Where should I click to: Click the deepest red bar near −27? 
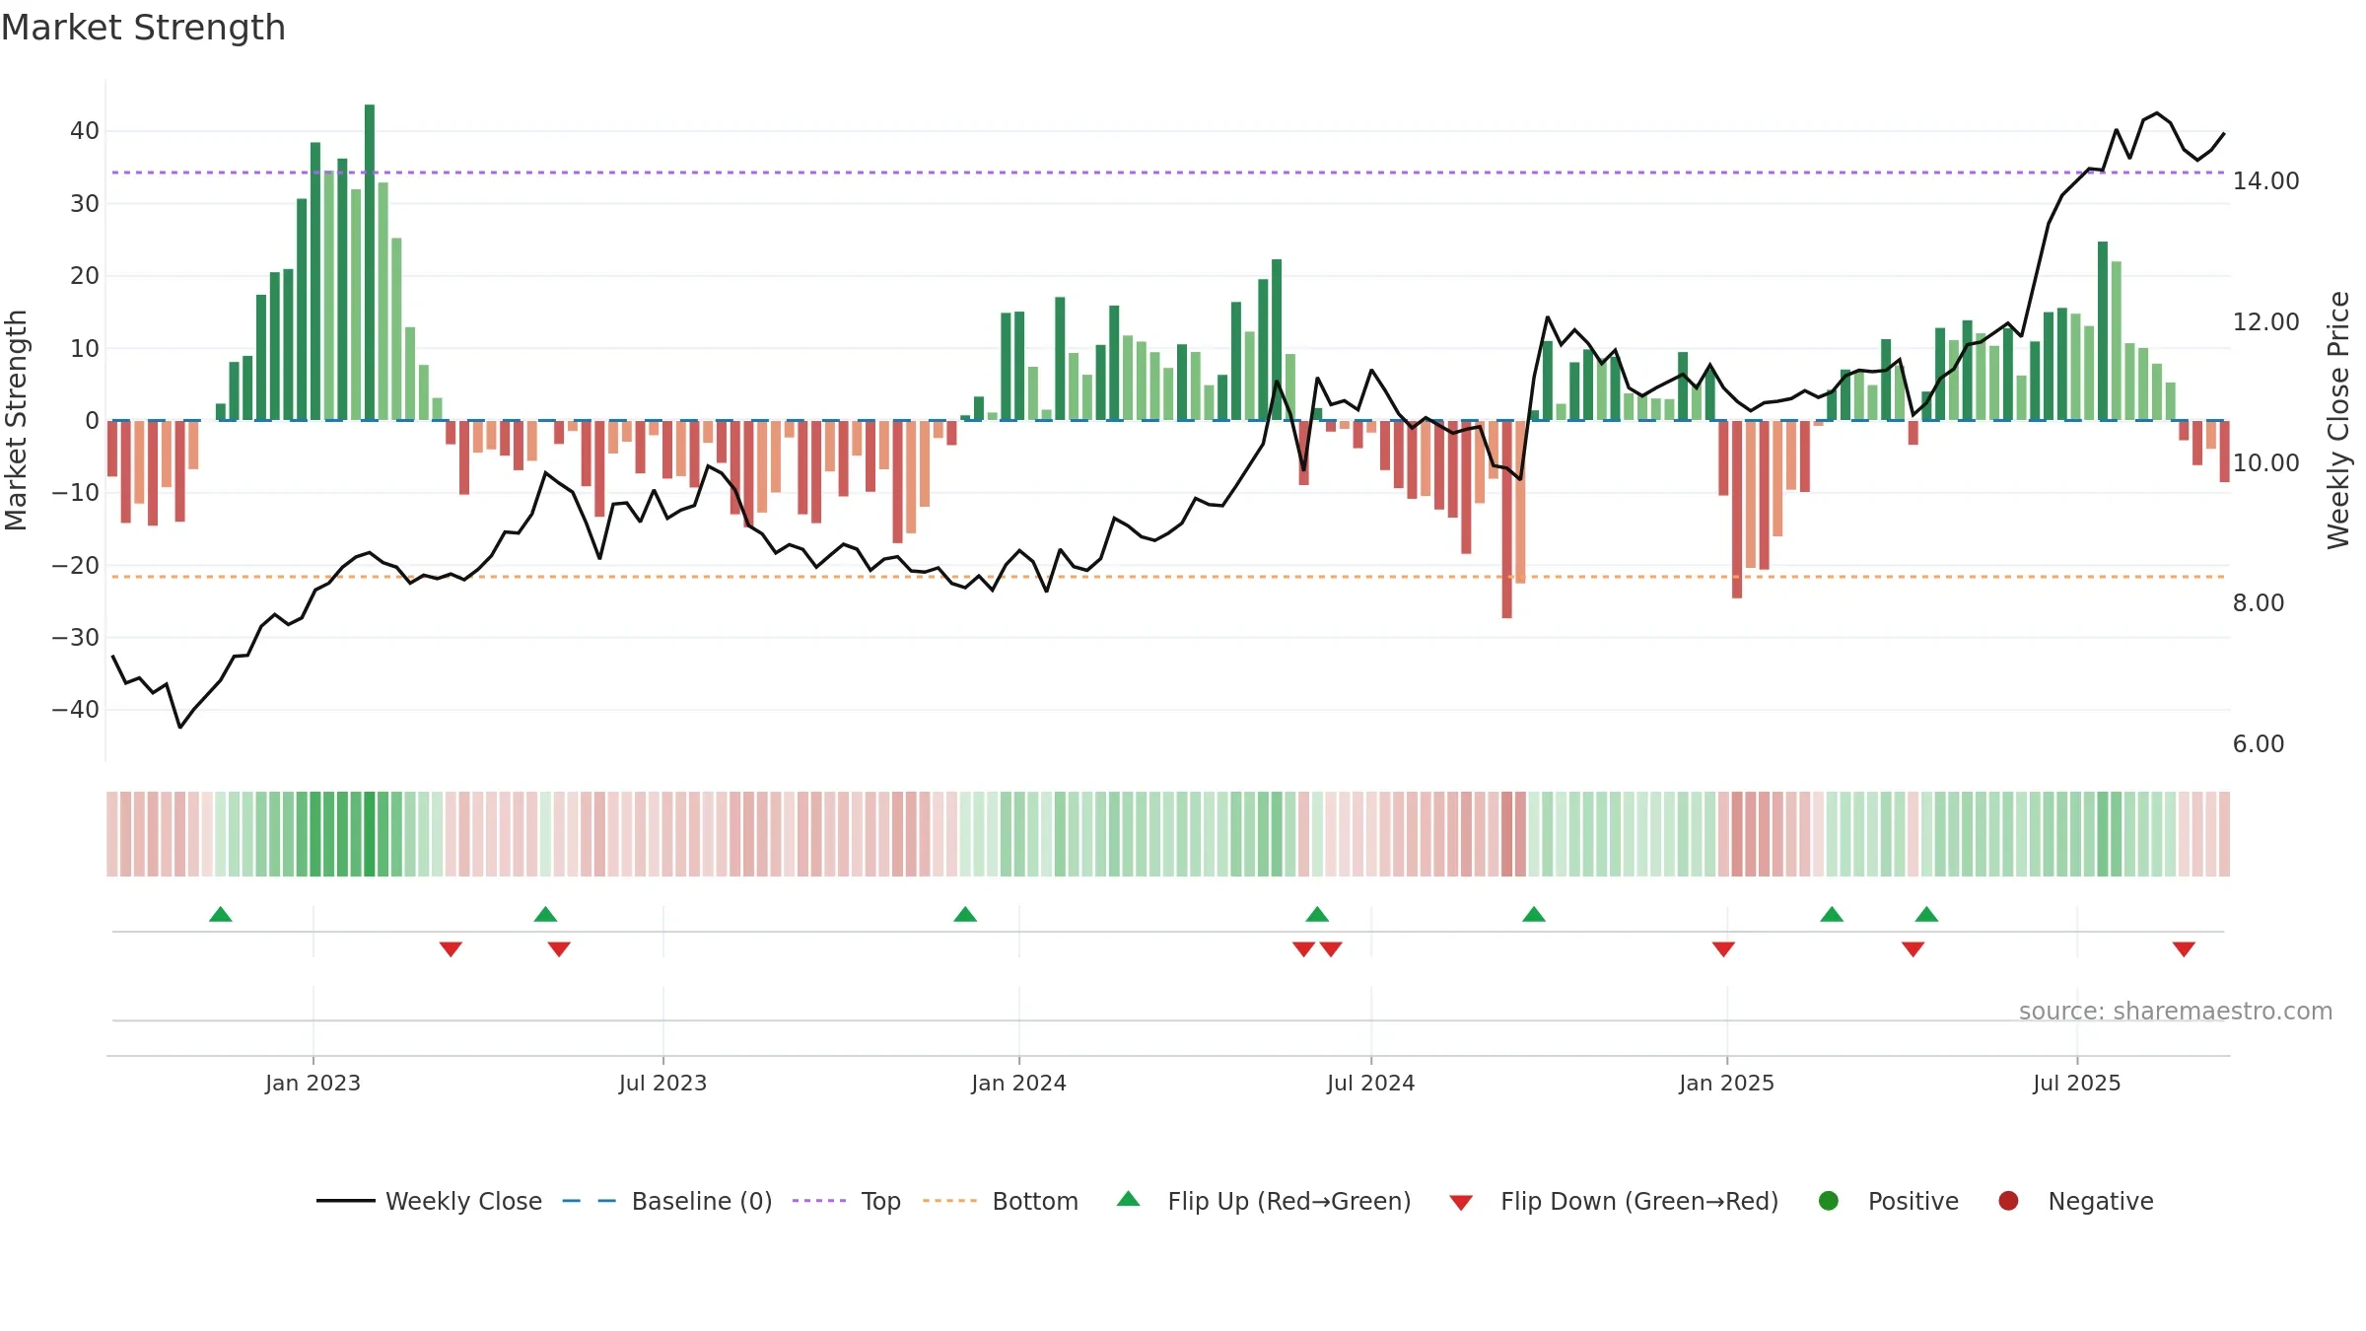1506,520
